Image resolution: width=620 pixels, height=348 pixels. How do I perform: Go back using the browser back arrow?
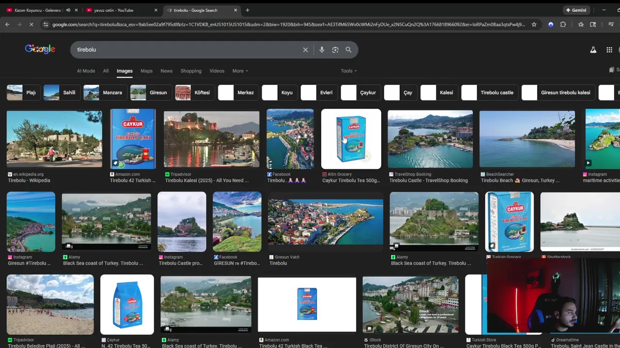(7, 24)
